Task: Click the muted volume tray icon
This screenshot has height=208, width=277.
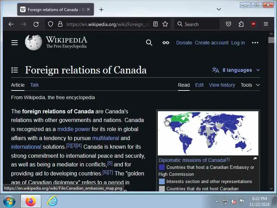Action: click(x=234, y=201)
